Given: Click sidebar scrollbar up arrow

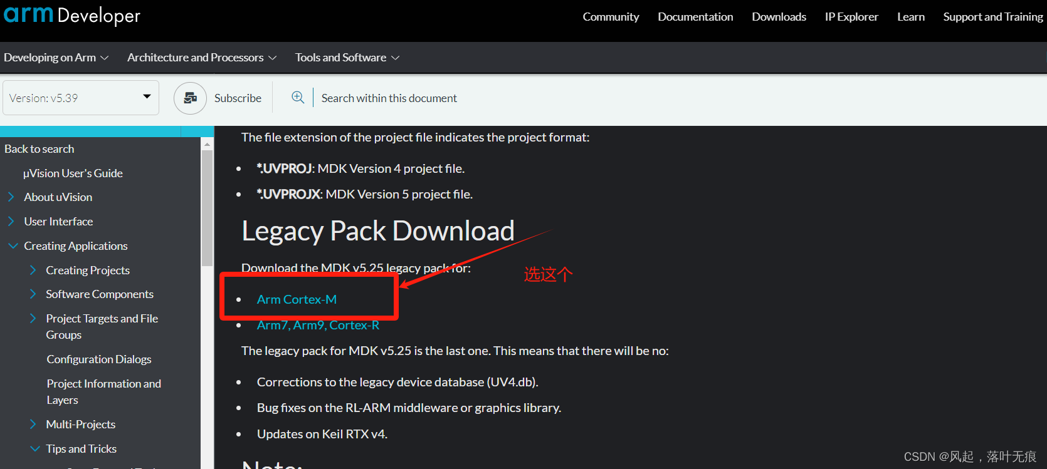Looking at the screenshot, I should [208, 144].
